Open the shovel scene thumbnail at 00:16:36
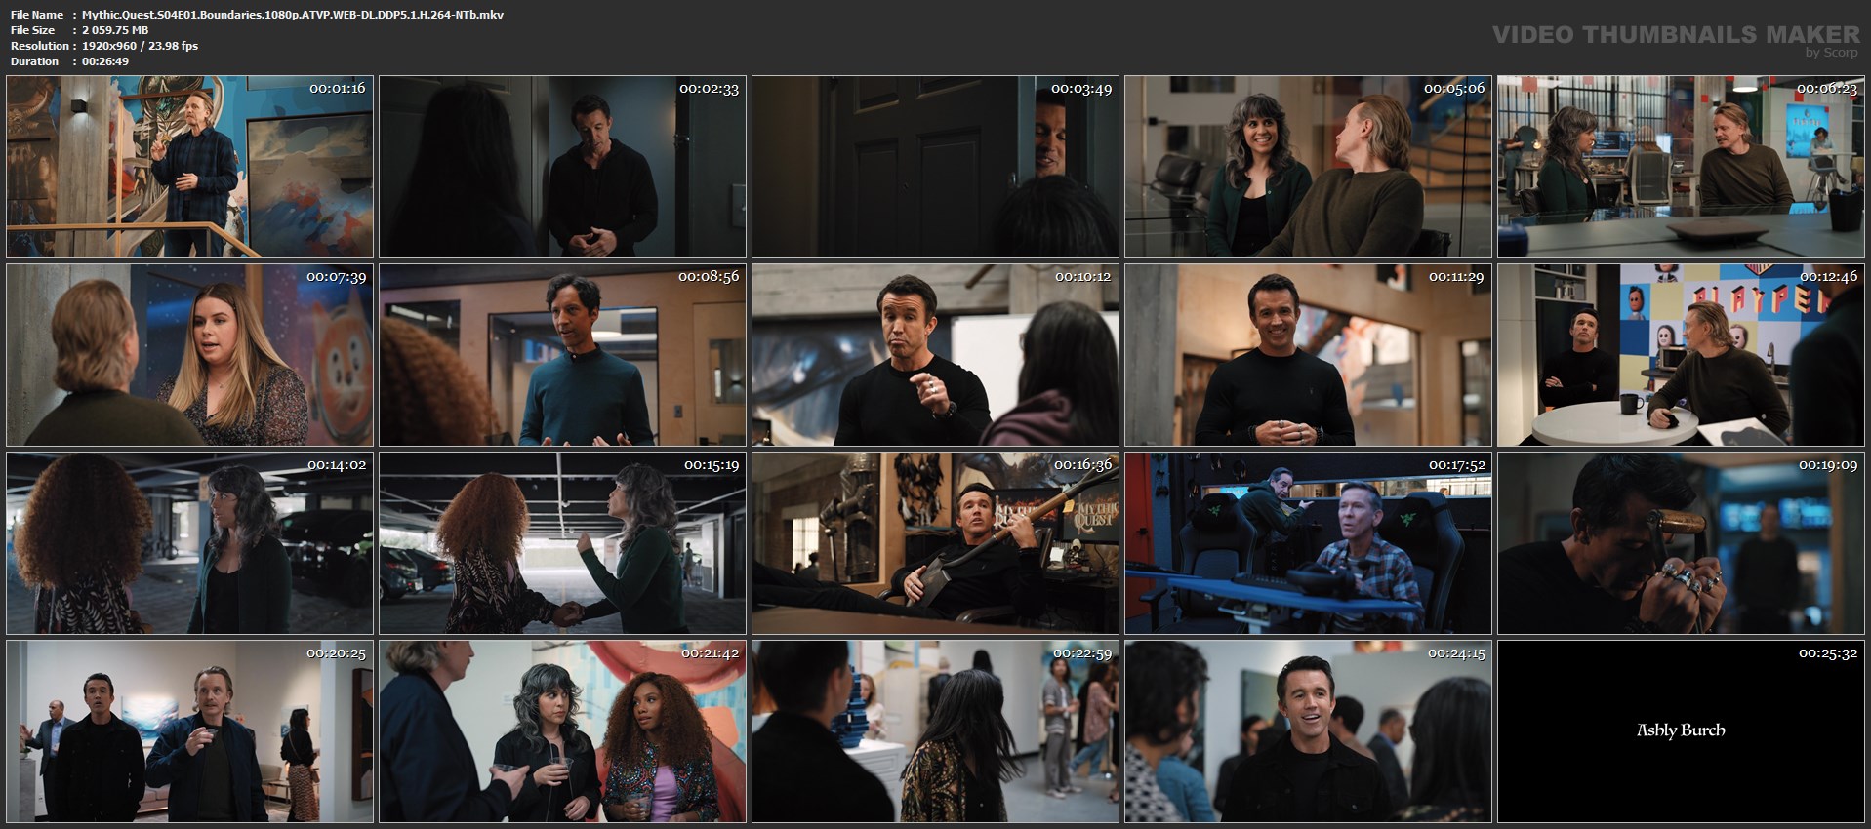Viewport: 1871px width, 829px height. point(935,543)
